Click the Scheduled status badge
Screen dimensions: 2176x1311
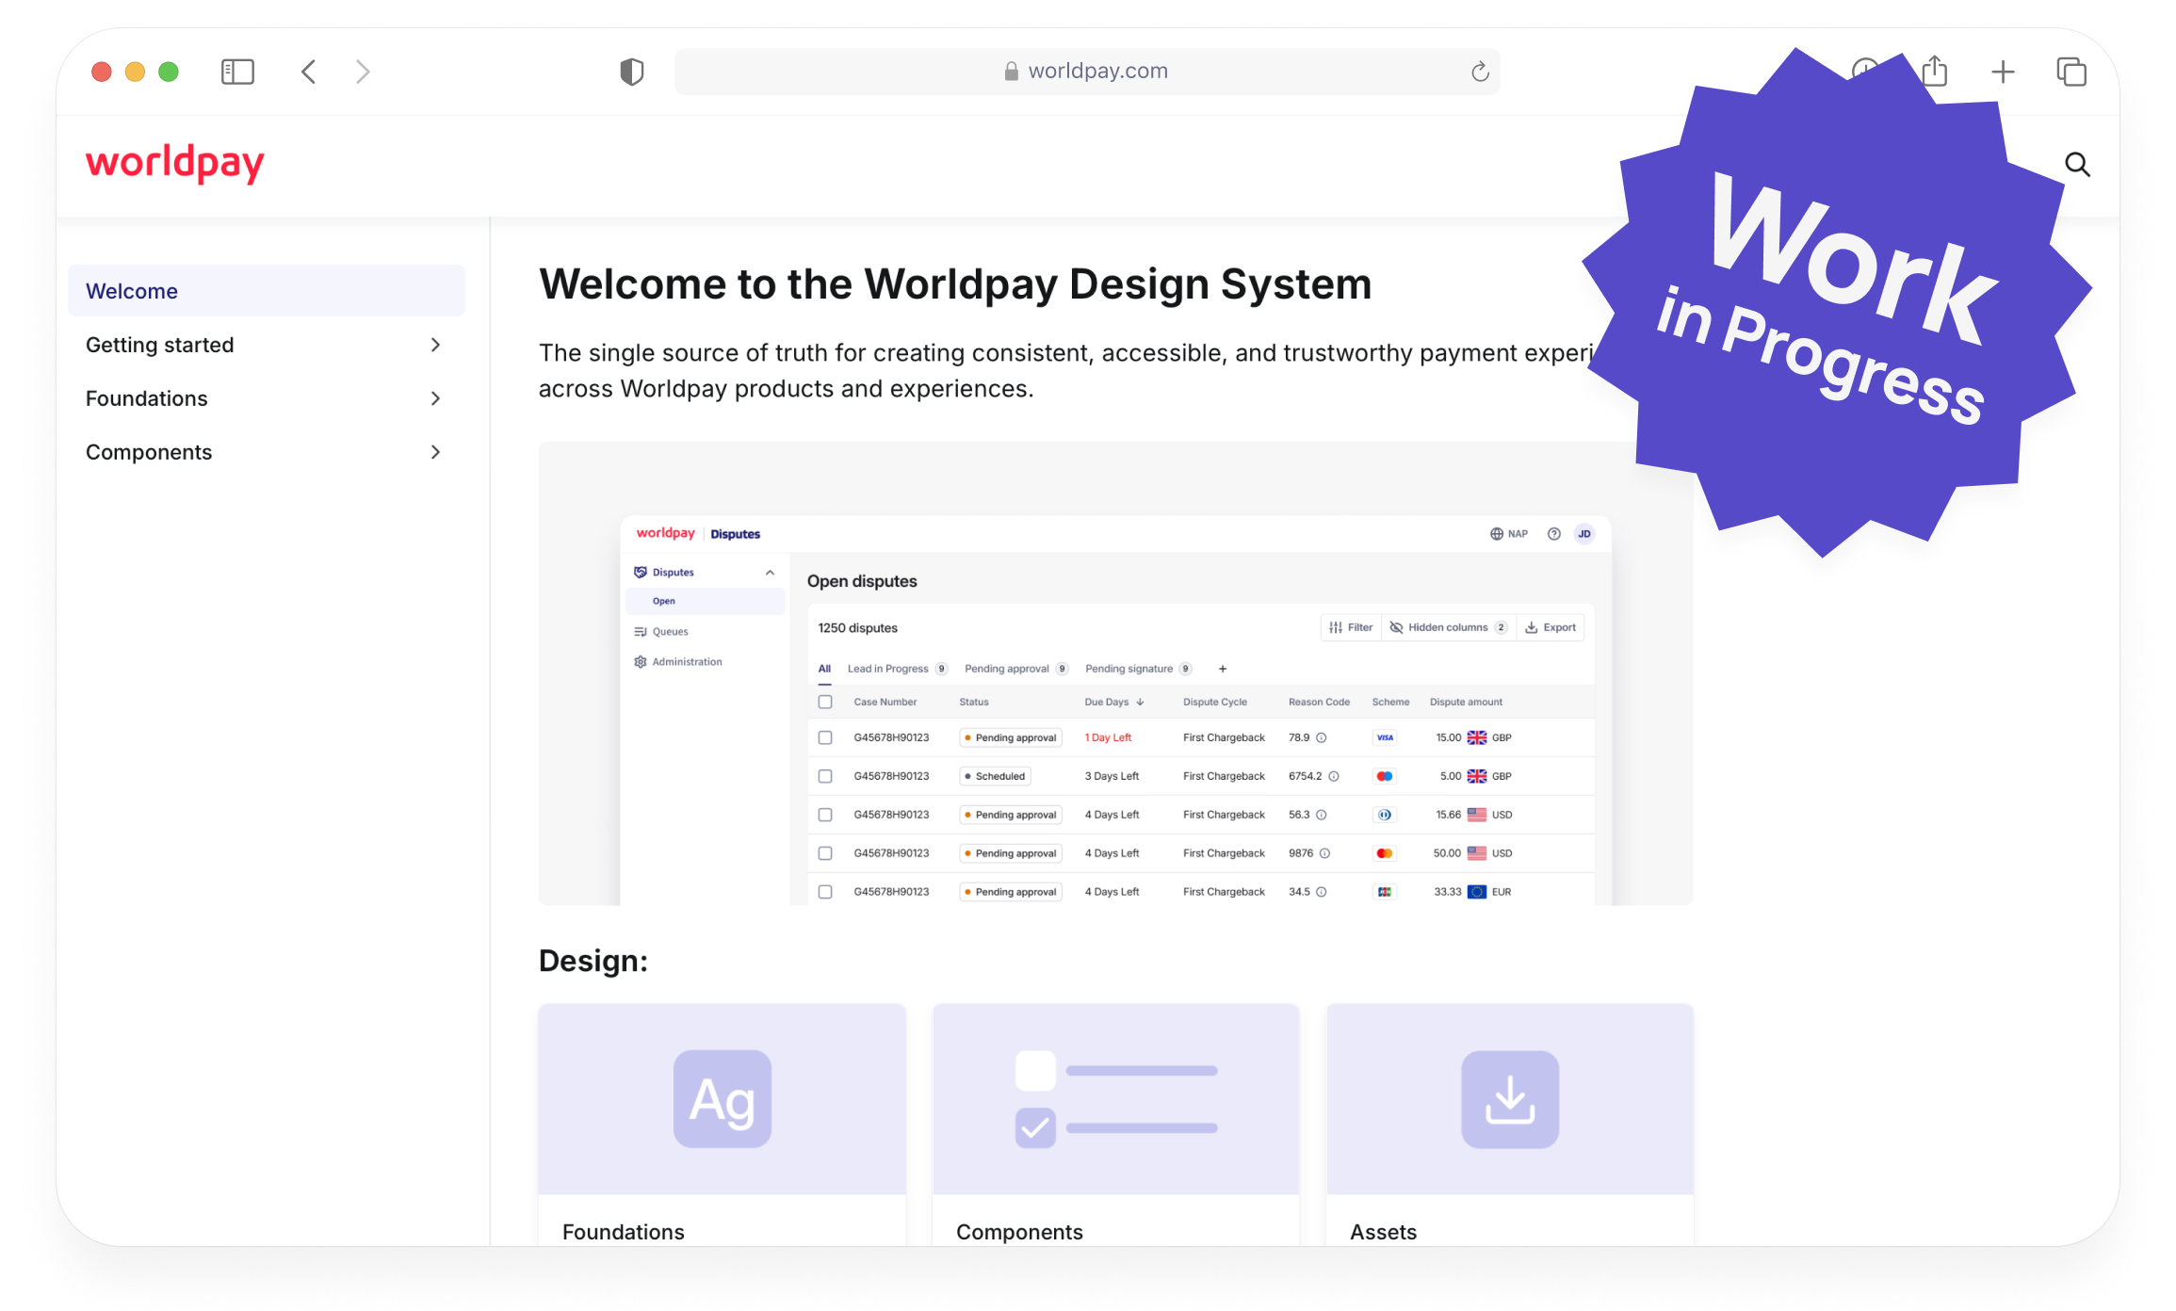tap(995, 777)
